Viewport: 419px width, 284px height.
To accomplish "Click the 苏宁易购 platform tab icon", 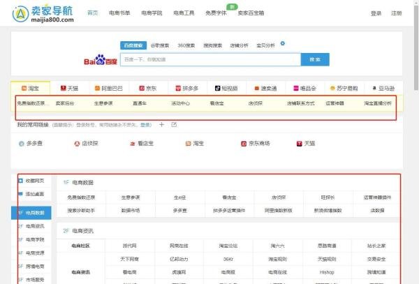I will click(332, 88).
